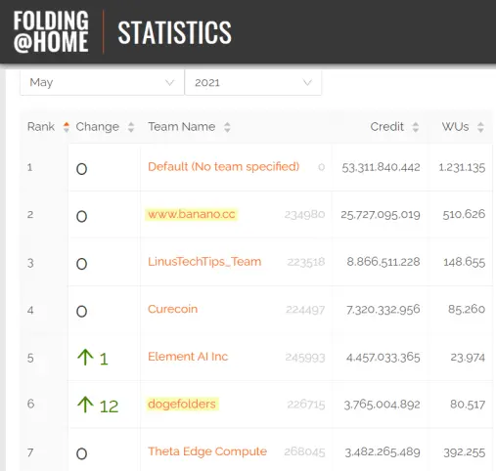
Task: Open Default (No team specified) link
Action: coord(223,167)
